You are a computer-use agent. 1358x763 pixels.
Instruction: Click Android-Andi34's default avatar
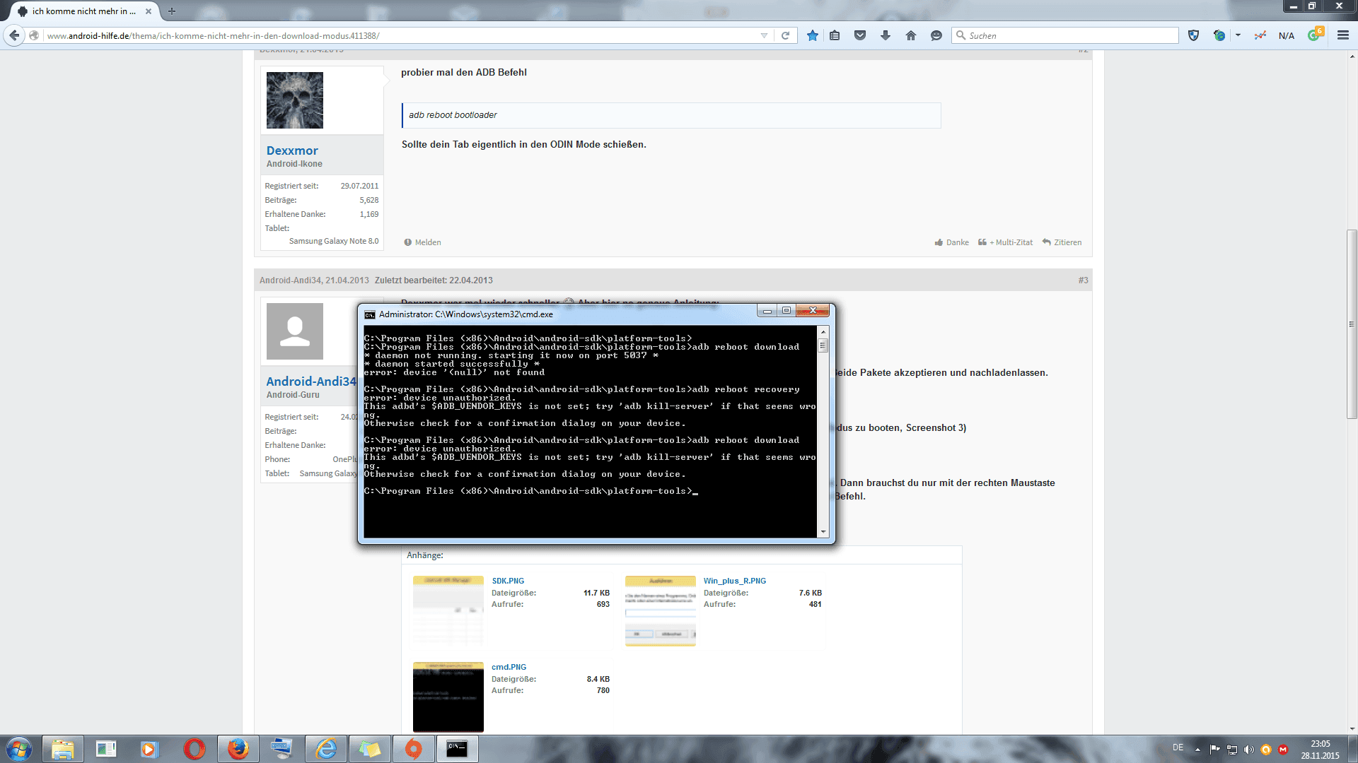coord(295,331)
